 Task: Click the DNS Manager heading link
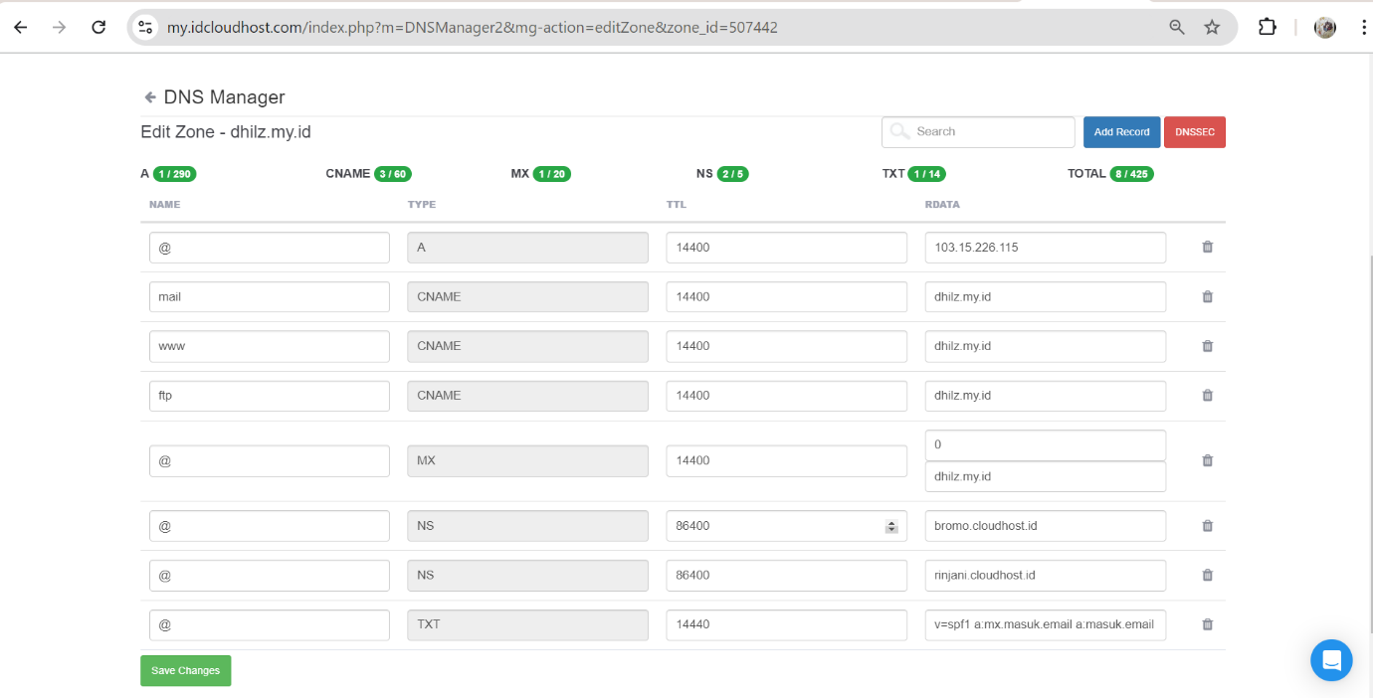tap(224, 97)
